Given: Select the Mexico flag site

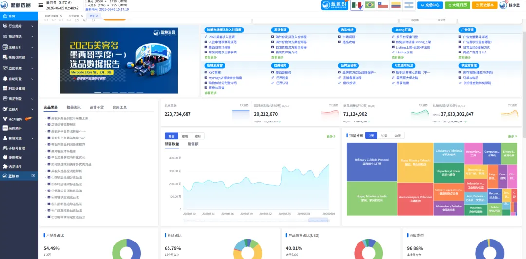Looking at the screenshot, I should pyautogui.click(x=357, y=5).
